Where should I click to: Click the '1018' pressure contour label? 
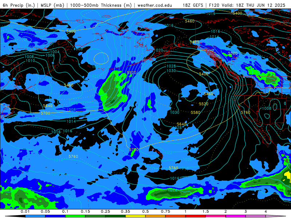[184, 168]
